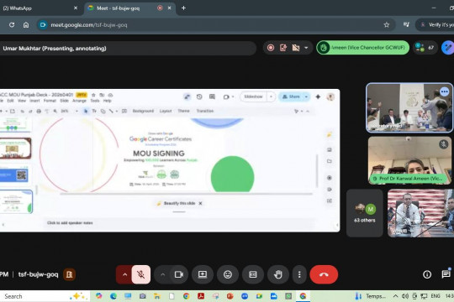Toggle the camera in Meet controls
Screen dimensions: 454x302
click(x=179, y=274)
